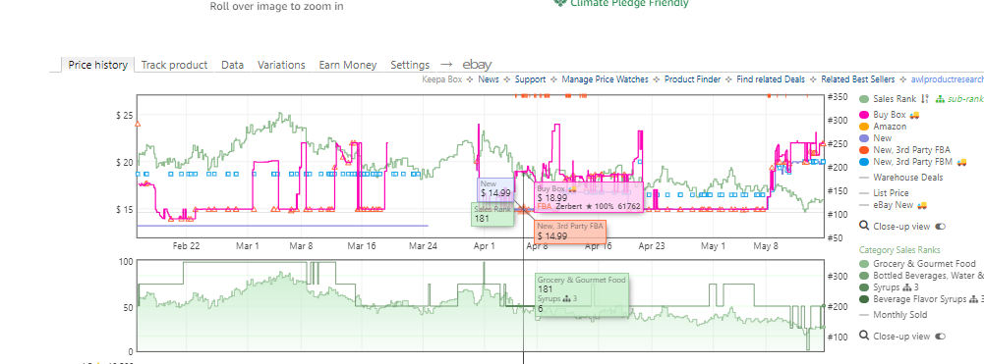Viewport: 984px width, 364px height.
Task: Open the Support link
Action: pyautogui.click(x=530, y=79)
